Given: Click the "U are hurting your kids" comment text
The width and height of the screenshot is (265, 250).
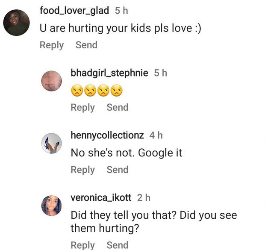Looking at the screenshot, I should click(x=120, y=28).
